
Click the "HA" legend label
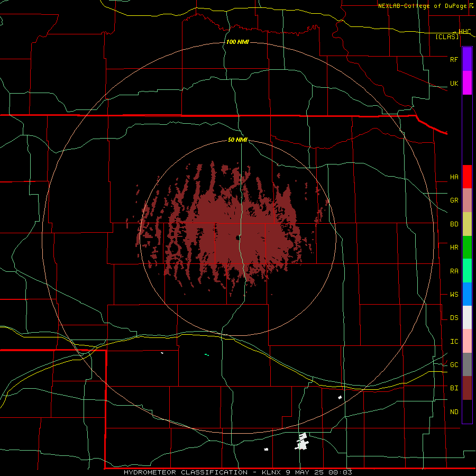point(454,177)
